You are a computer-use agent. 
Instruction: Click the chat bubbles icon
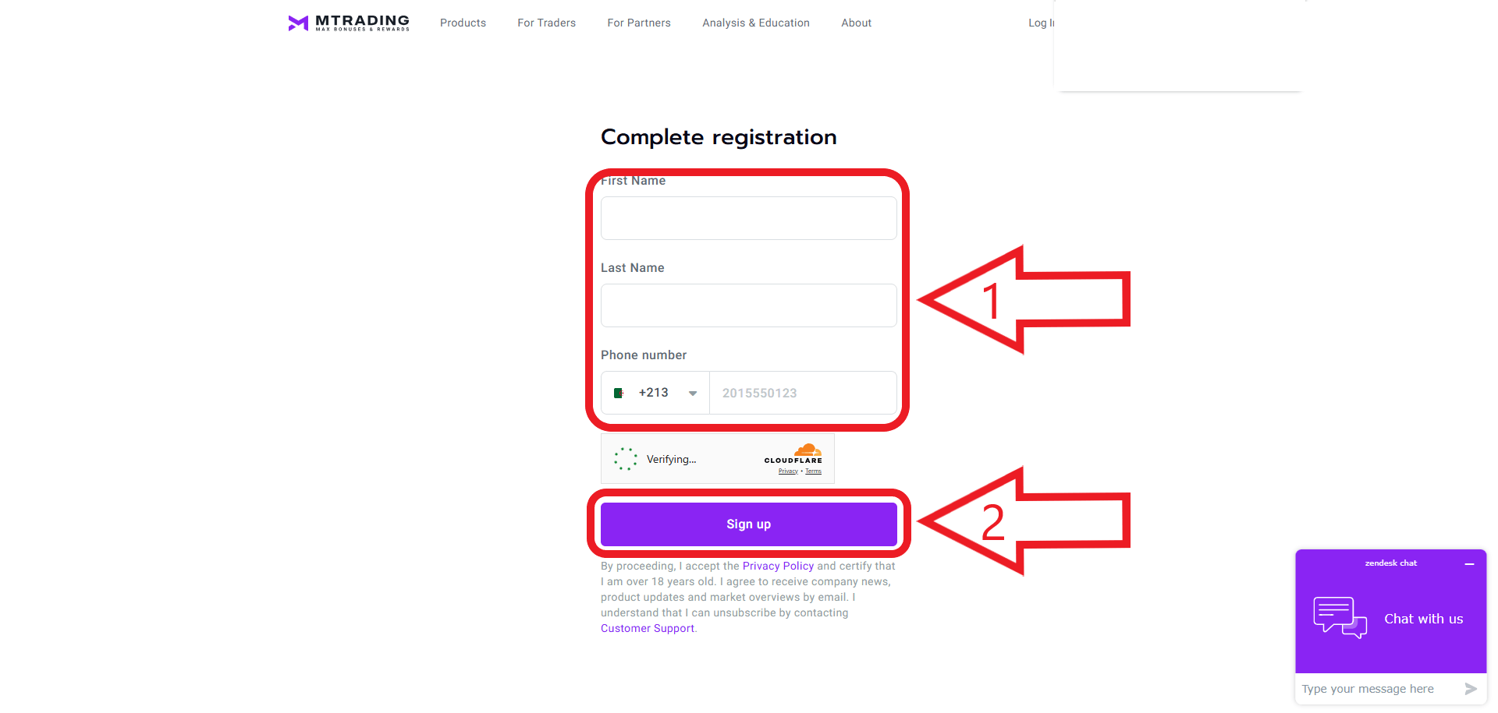tap(1340, 618)
